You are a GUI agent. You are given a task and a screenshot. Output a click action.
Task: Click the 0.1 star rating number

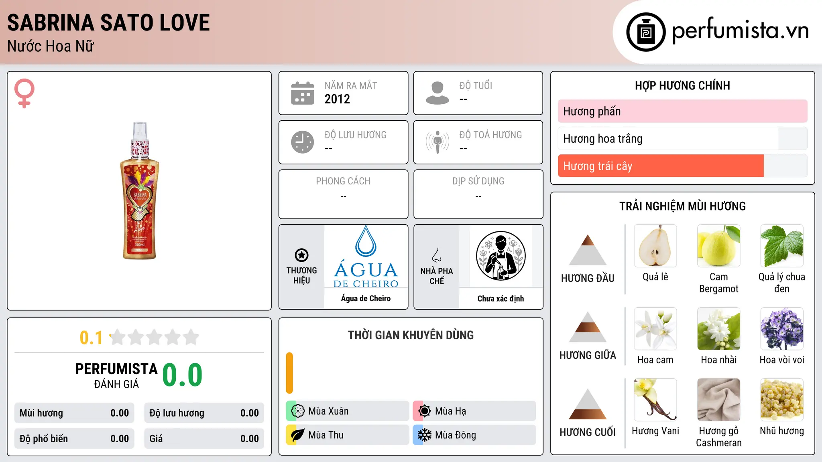91,338
